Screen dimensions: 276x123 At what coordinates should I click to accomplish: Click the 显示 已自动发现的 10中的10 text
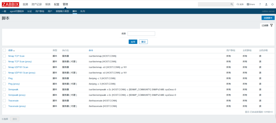(x=259, y=112)
